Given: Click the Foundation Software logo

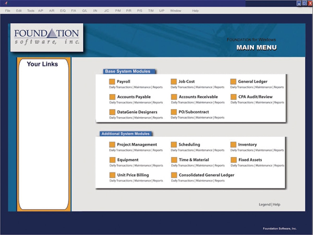Looking at the screenshot, I should [x=47, y=37].
